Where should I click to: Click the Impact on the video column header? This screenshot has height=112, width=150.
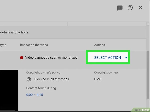(34, 45)
